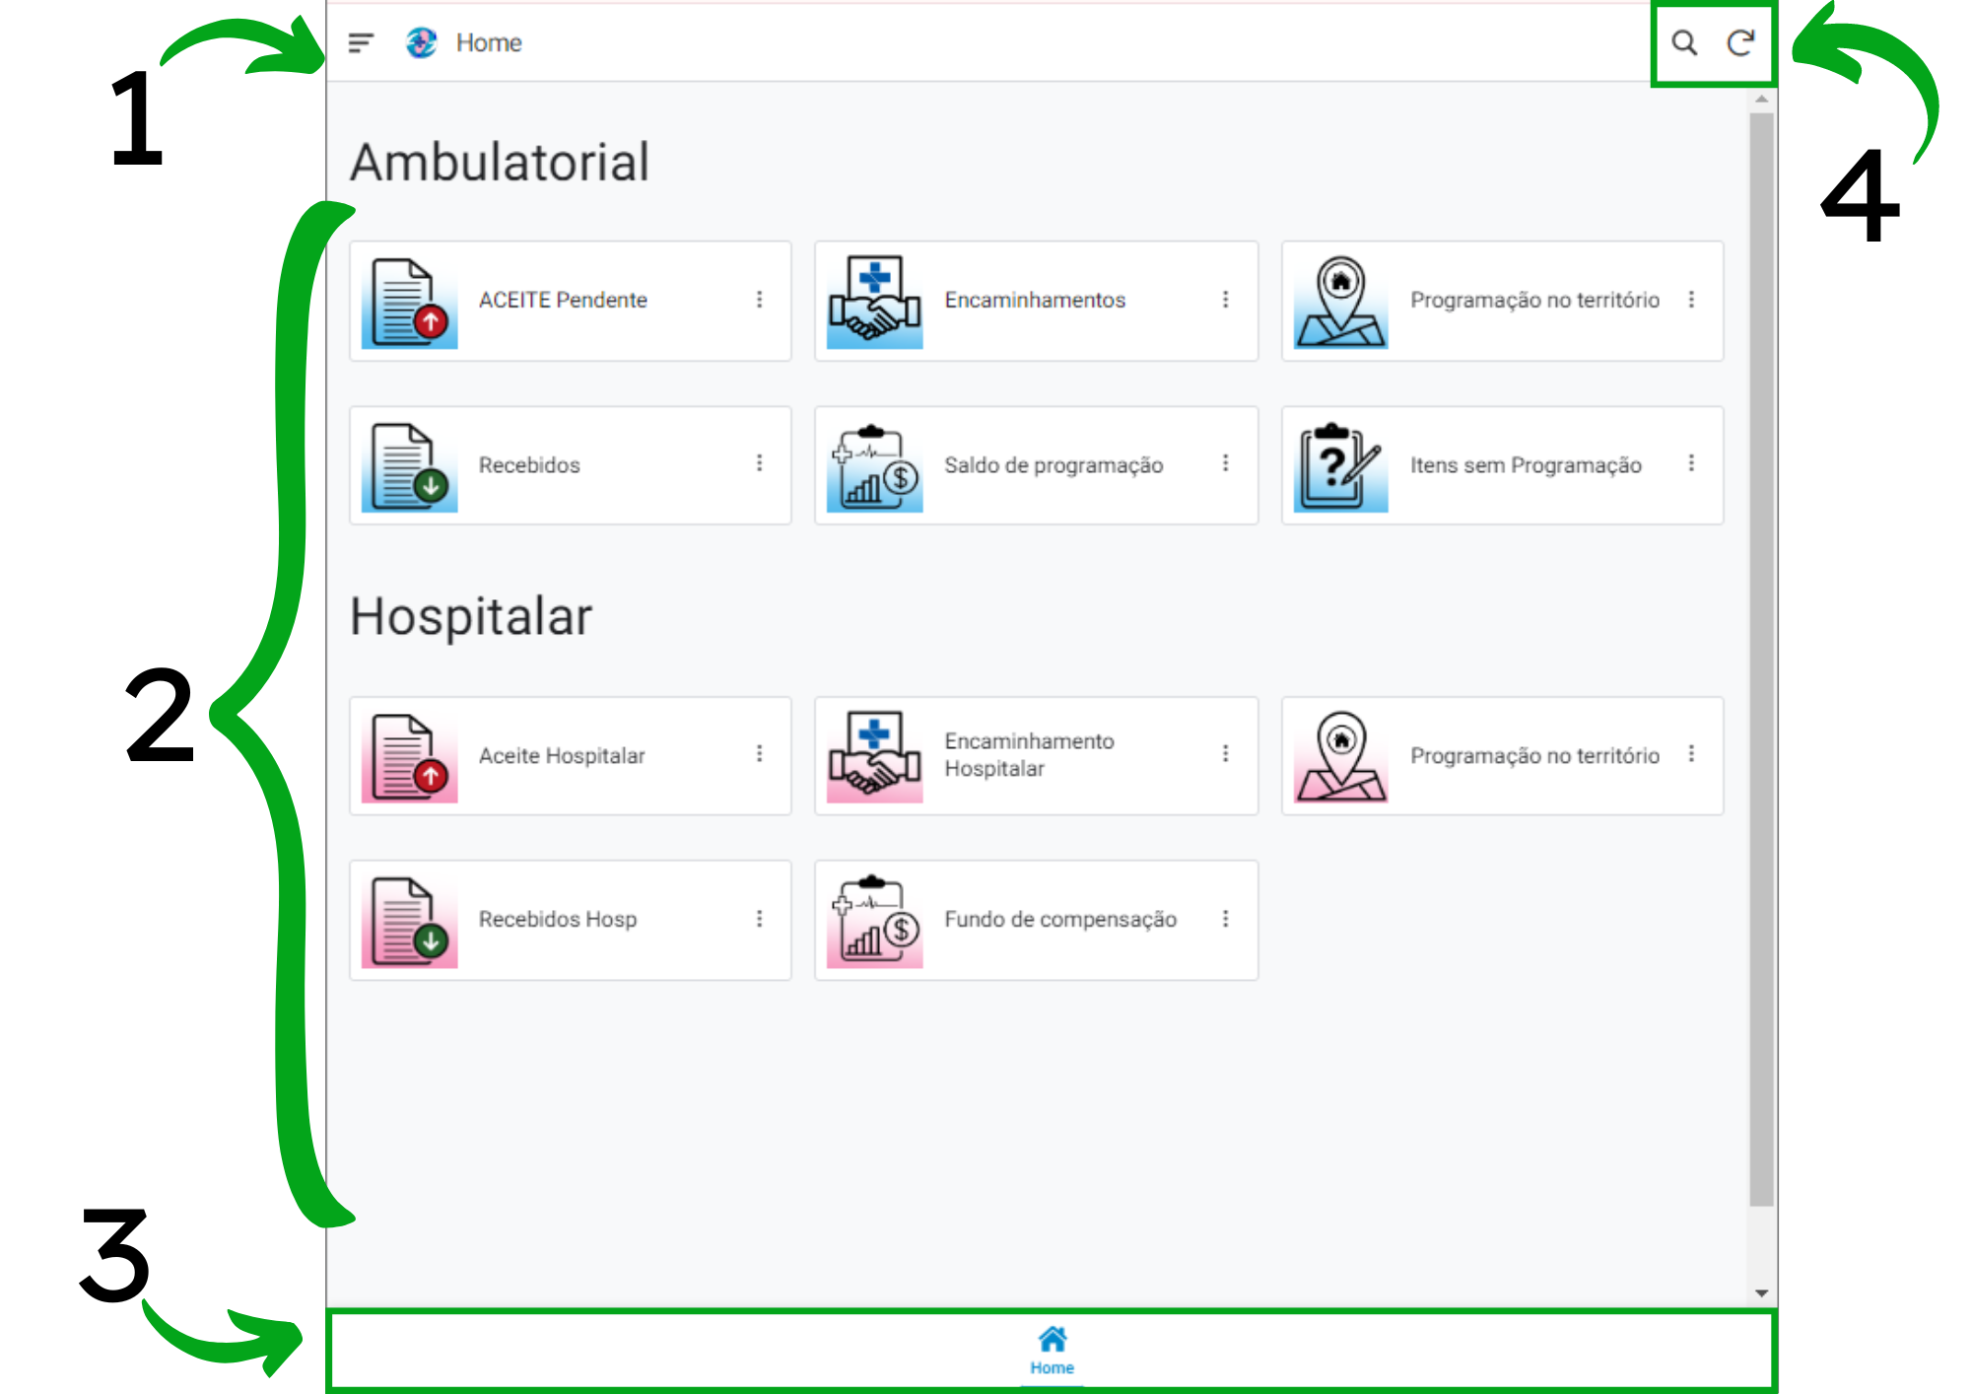Open three-dot menu for Recebidos card
Screen dimensions: 1971x1394
[759, 463]
